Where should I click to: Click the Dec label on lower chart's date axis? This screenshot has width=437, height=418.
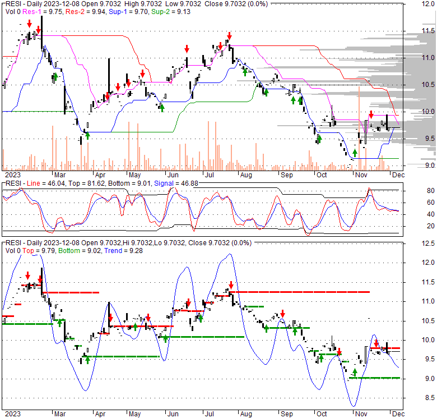pyautogui.click(x=398, y=414)
